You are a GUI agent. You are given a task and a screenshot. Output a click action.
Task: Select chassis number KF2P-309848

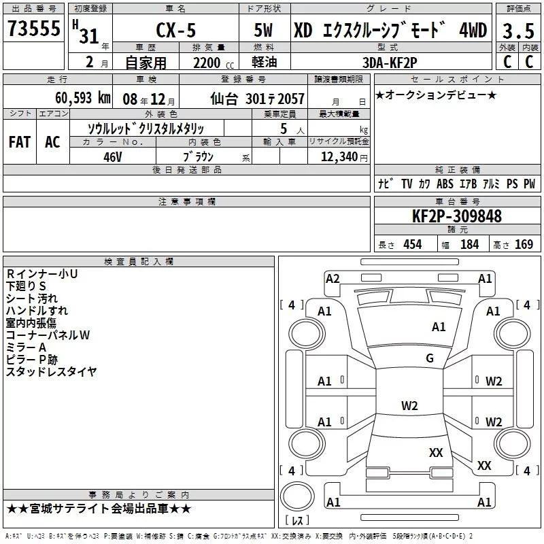(457, 216)
